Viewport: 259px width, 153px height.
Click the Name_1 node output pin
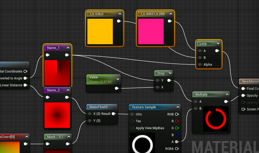pos(67,55)
